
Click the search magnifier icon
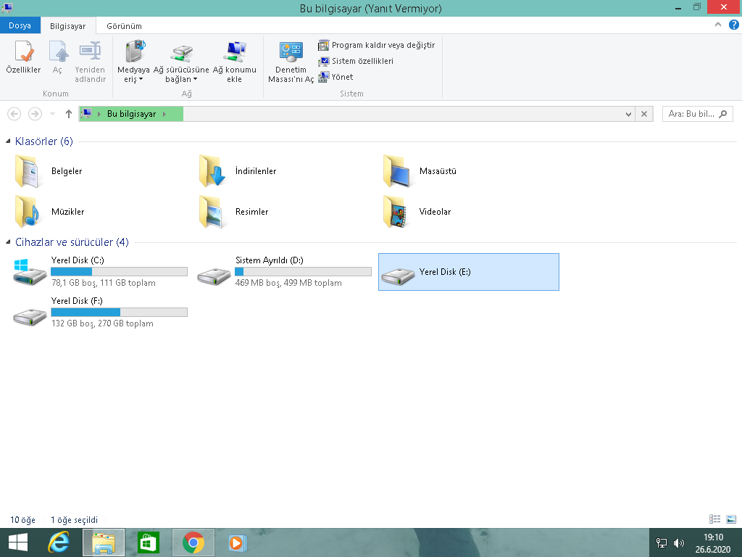point(722,114)
